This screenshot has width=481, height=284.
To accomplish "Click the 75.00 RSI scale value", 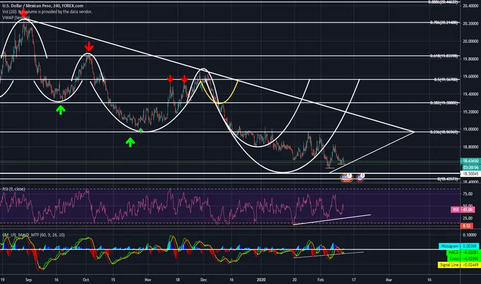I will click(468, 194).
